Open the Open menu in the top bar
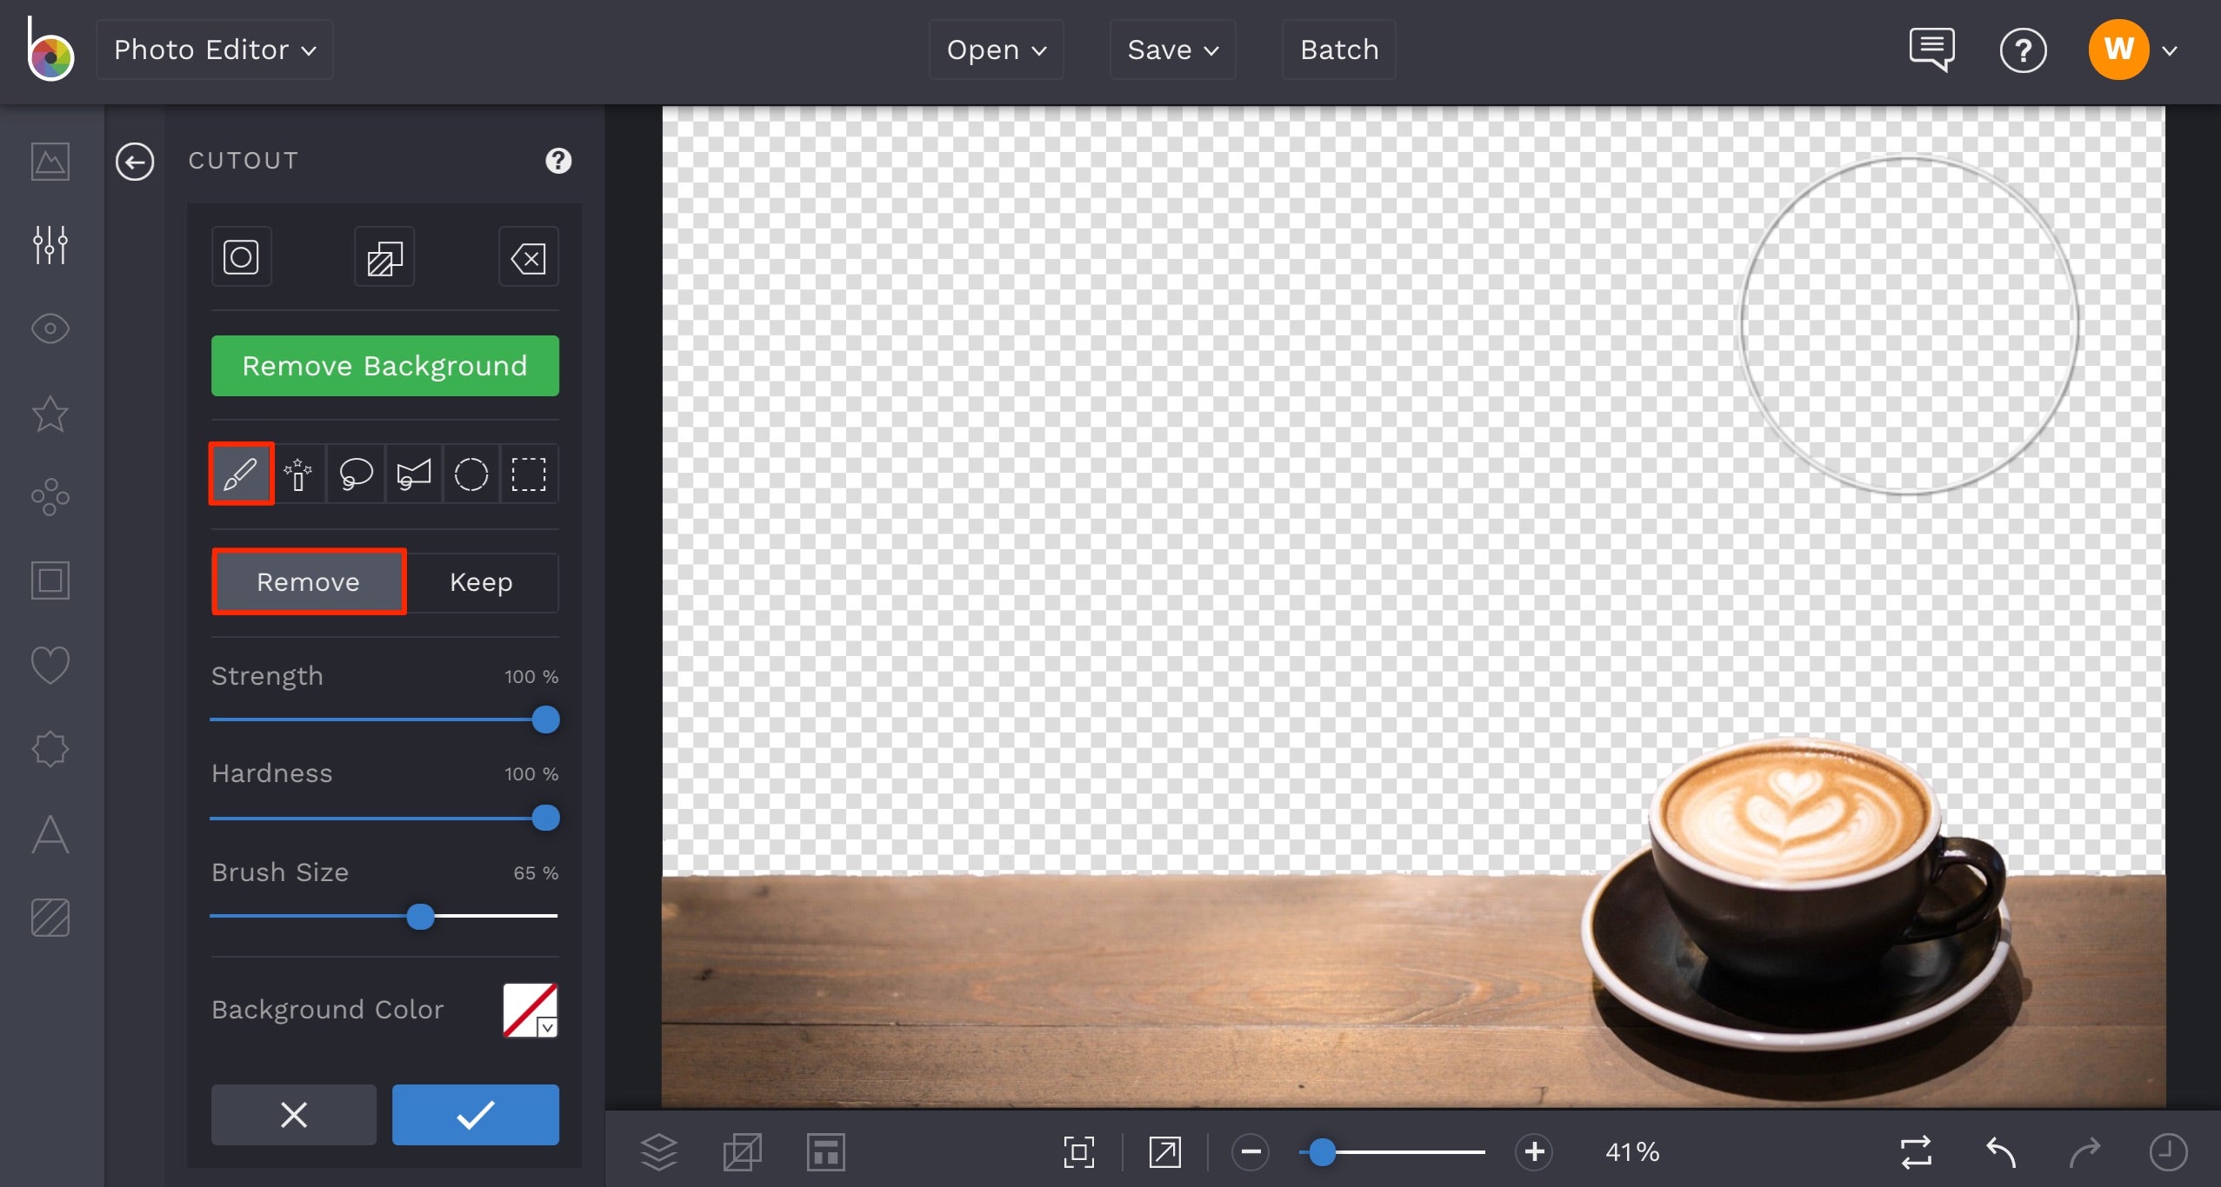Image resolution: width=2221 pixels, height=1187 pixels. [x=994, y=50]
